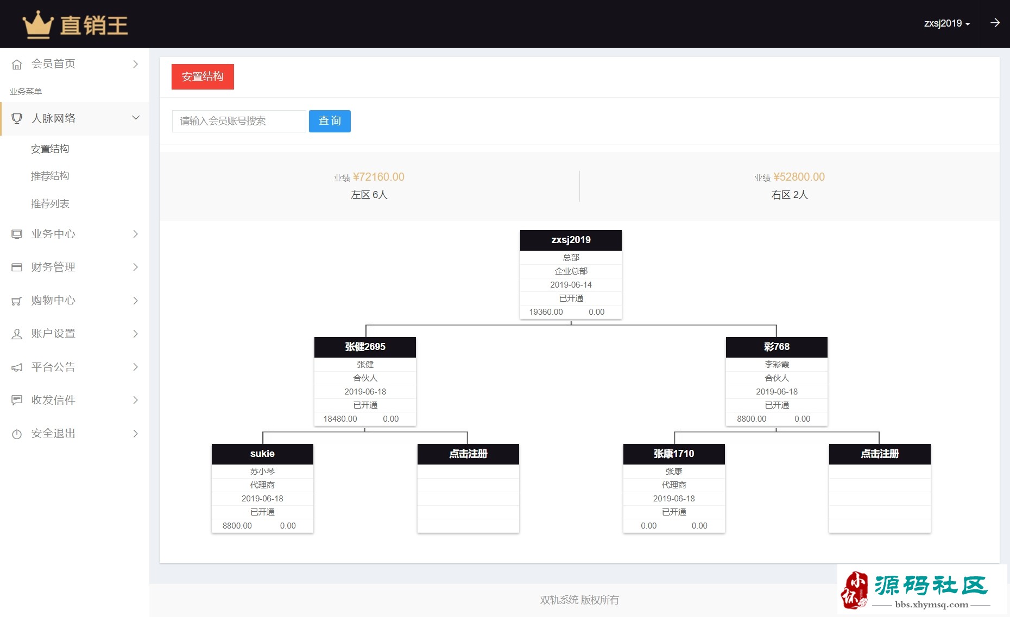
Task: Focus the member account search field
Action: point(239,121)
